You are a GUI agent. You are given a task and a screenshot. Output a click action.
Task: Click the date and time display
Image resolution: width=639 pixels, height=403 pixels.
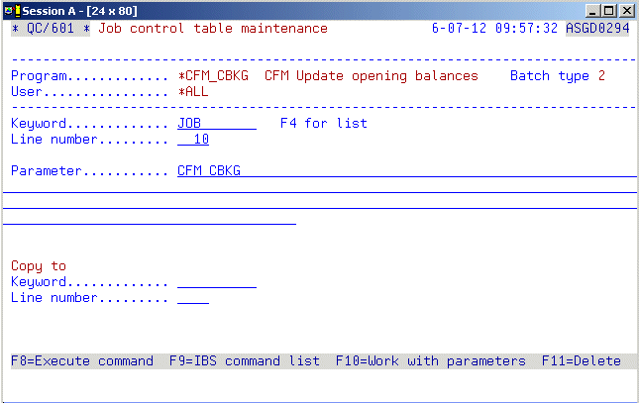click(495, 29)
